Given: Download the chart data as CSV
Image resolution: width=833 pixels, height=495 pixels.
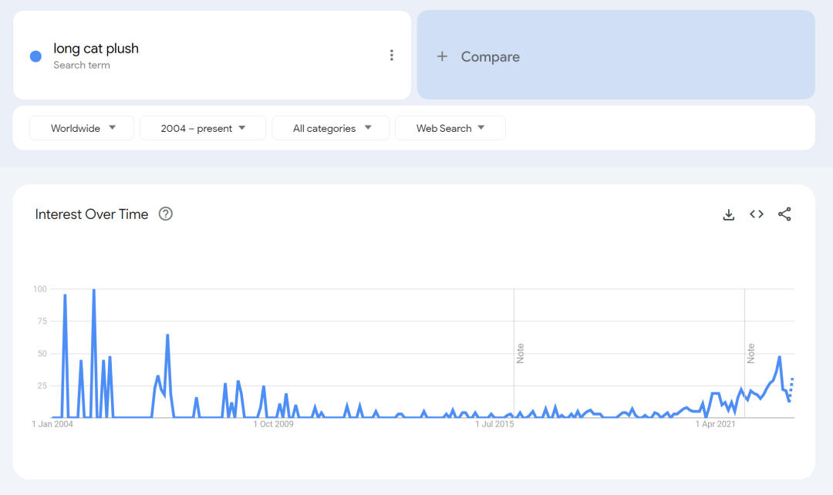Looking at the screenshot, I should pyautogui.click(x=728, y=214).
